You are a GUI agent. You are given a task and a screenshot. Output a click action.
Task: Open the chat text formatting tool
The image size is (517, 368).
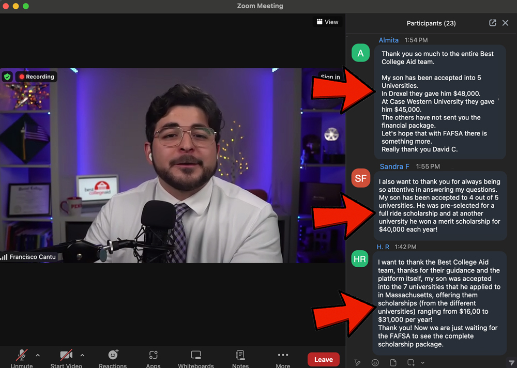pyautogui.click(x=357, y=363)
